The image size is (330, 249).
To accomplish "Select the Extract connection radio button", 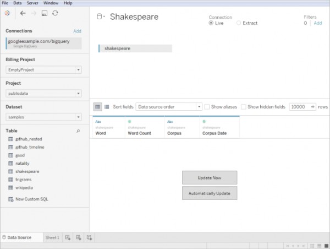I will click(x=239, y=23).
